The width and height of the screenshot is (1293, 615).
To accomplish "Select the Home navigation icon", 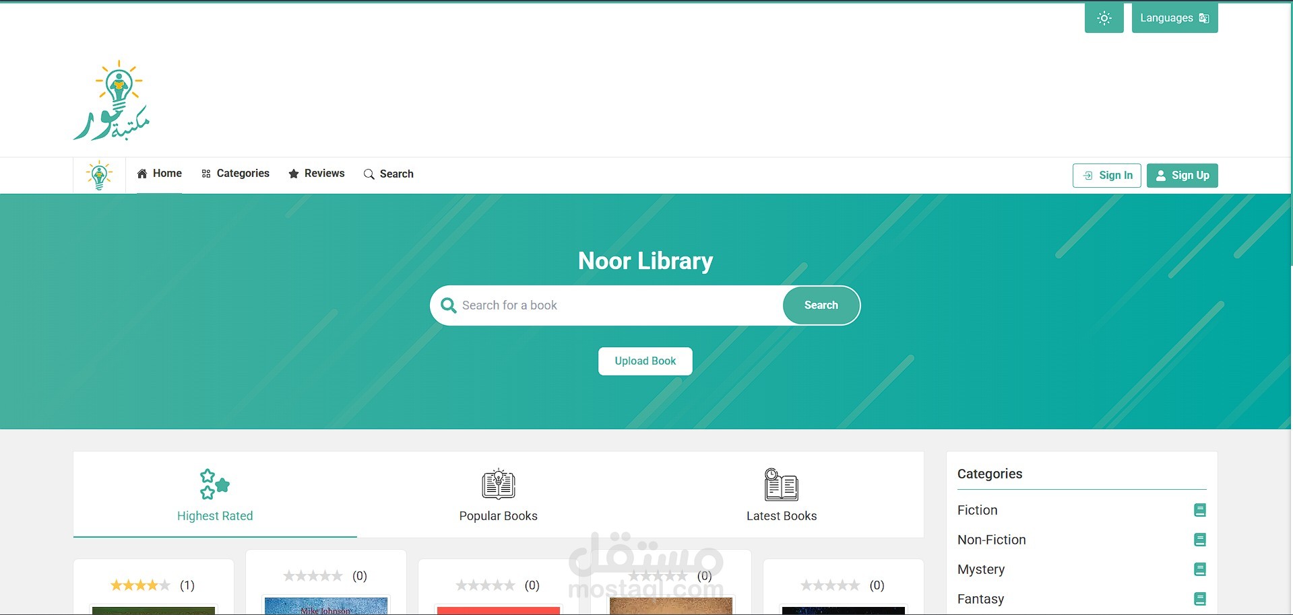I will click(x=141, y=173).
